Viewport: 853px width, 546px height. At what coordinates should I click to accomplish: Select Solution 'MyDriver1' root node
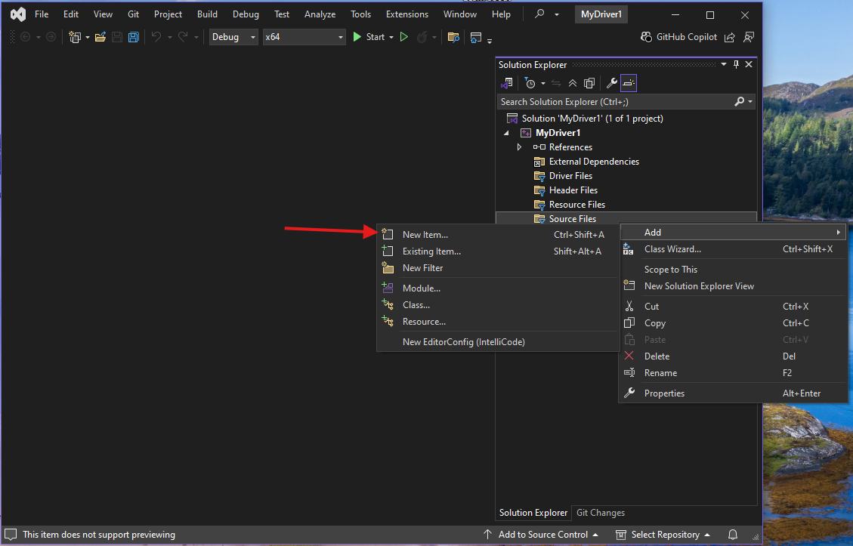click(592, 119)
